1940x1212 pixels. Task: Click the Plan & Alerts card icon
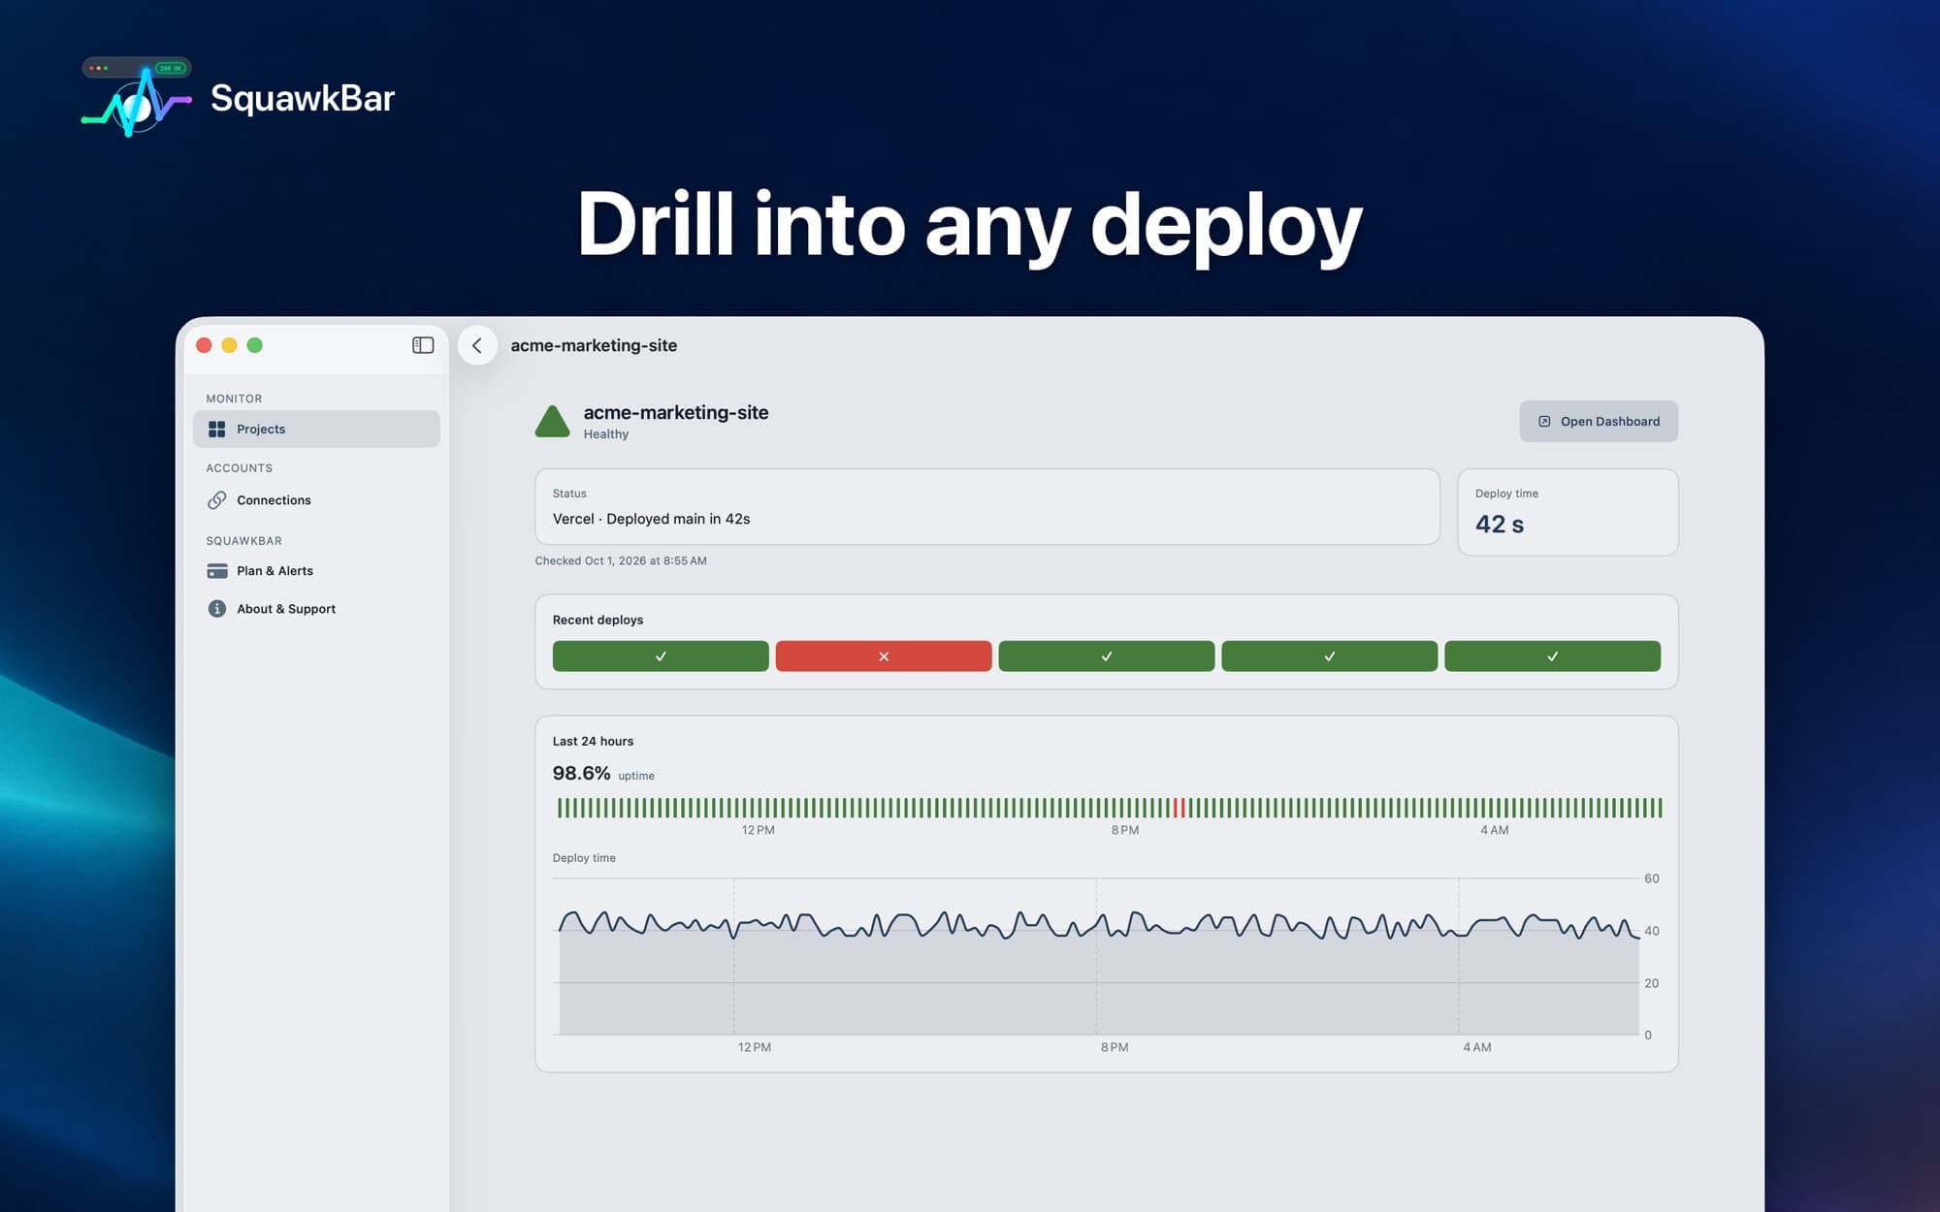pos(216,571)
